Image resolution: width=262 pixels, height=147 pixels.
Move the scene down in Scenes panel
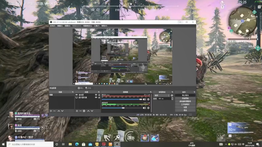point(62,111)
